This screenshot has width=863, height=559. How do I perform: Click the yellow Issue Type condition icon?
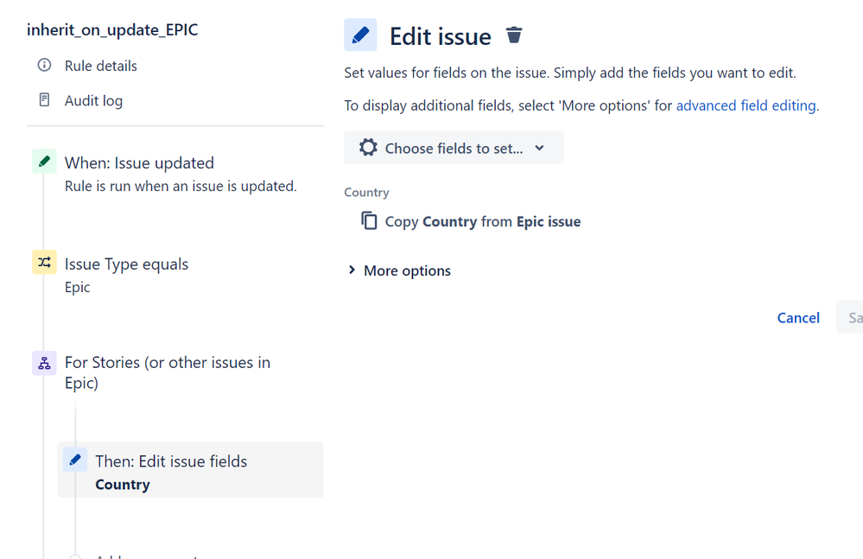click(x=44, y=263)
